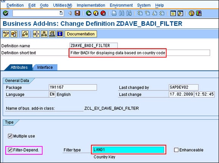219x163 pixels.
Task: Open the command field history dropdown
Action: click(61, 13)
